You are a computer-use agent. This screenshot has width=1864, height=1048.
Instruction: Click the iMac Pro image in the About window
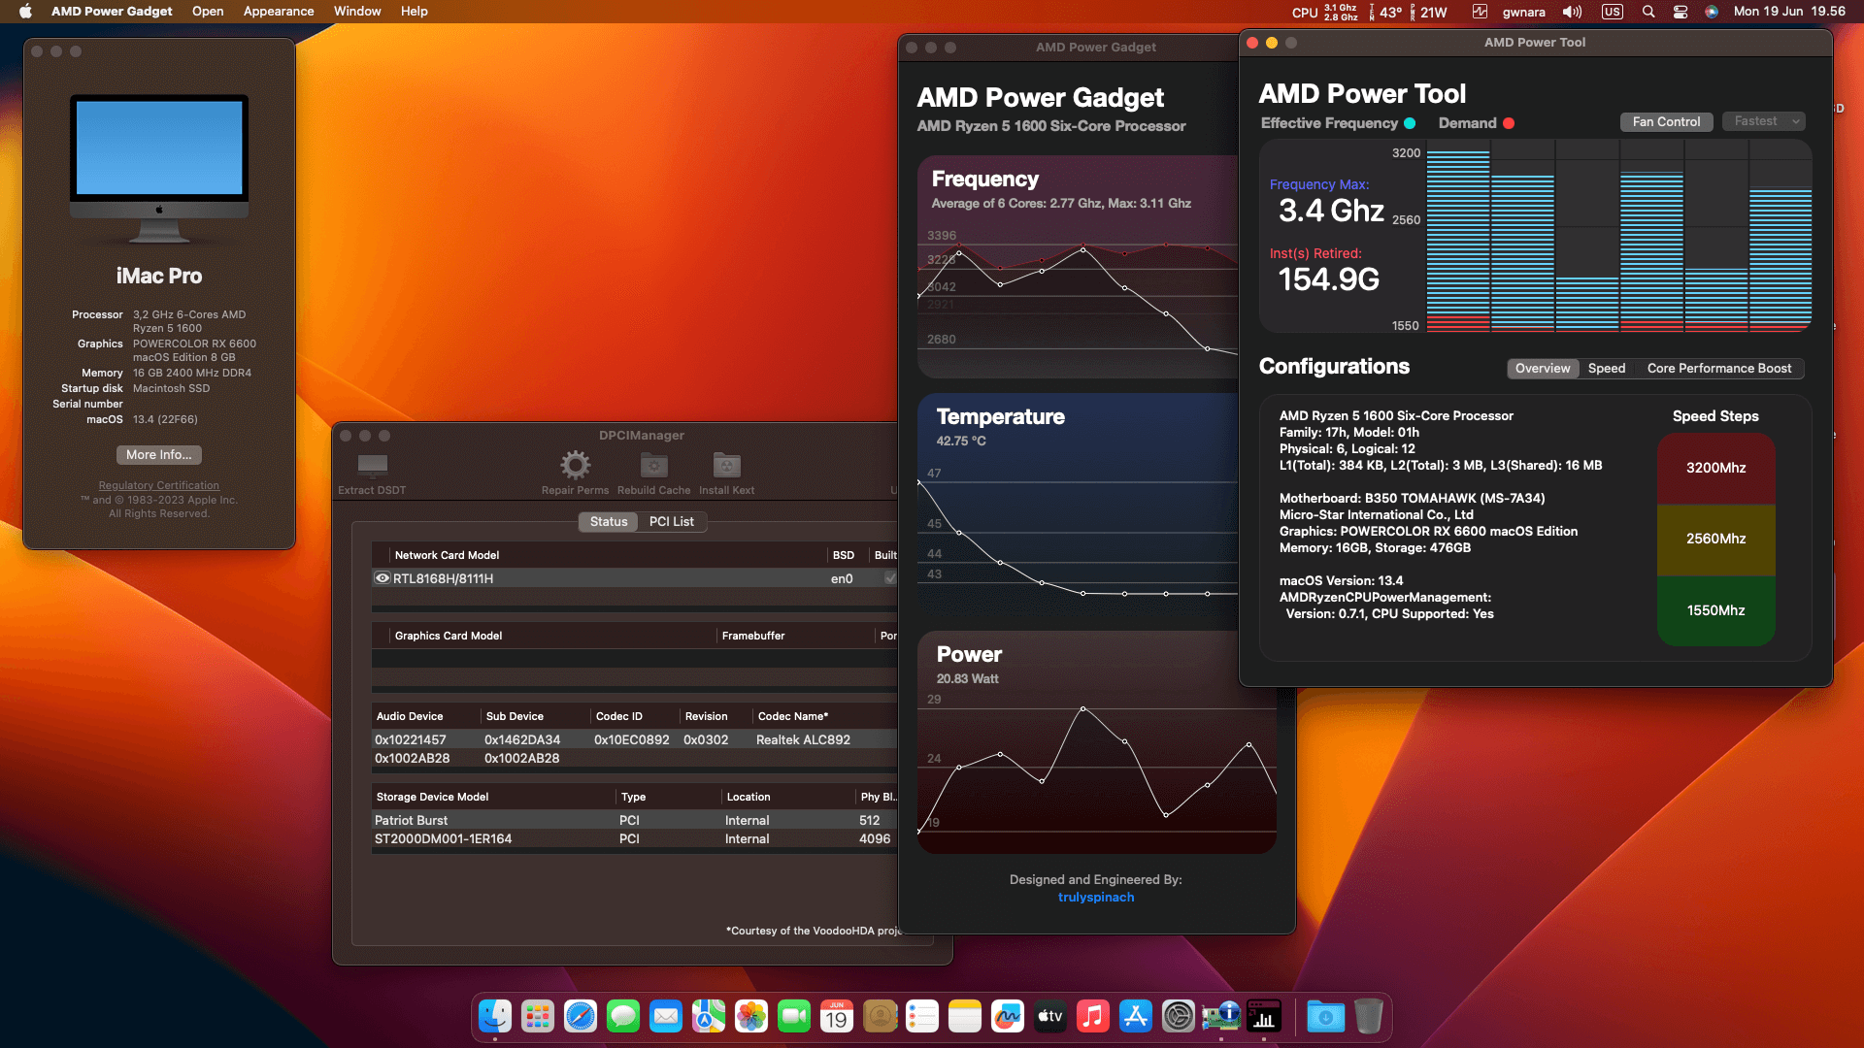[x=159, y=169]
